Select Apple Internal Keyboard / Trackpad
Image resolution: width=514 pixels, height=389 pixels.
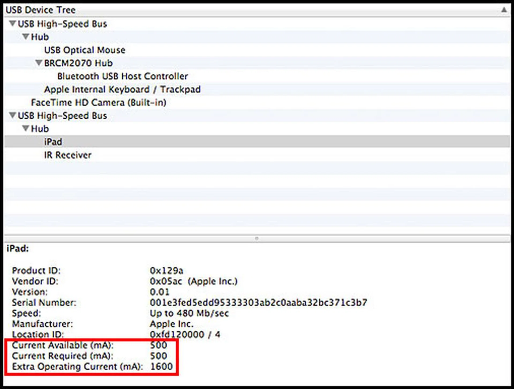(122, 89)
